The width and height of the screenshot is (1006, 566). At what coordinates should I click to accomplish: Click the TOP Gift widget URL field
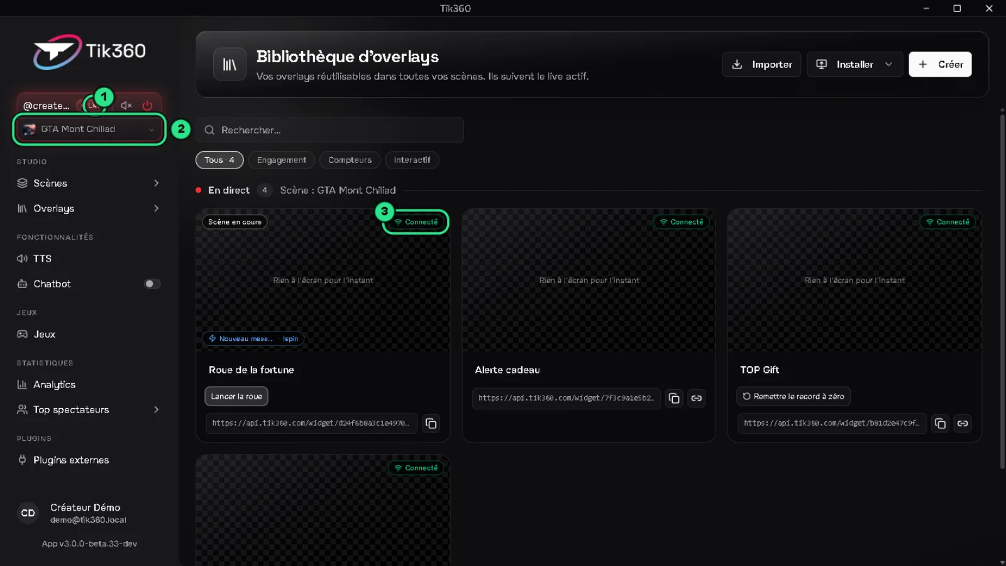coord(832,423)
